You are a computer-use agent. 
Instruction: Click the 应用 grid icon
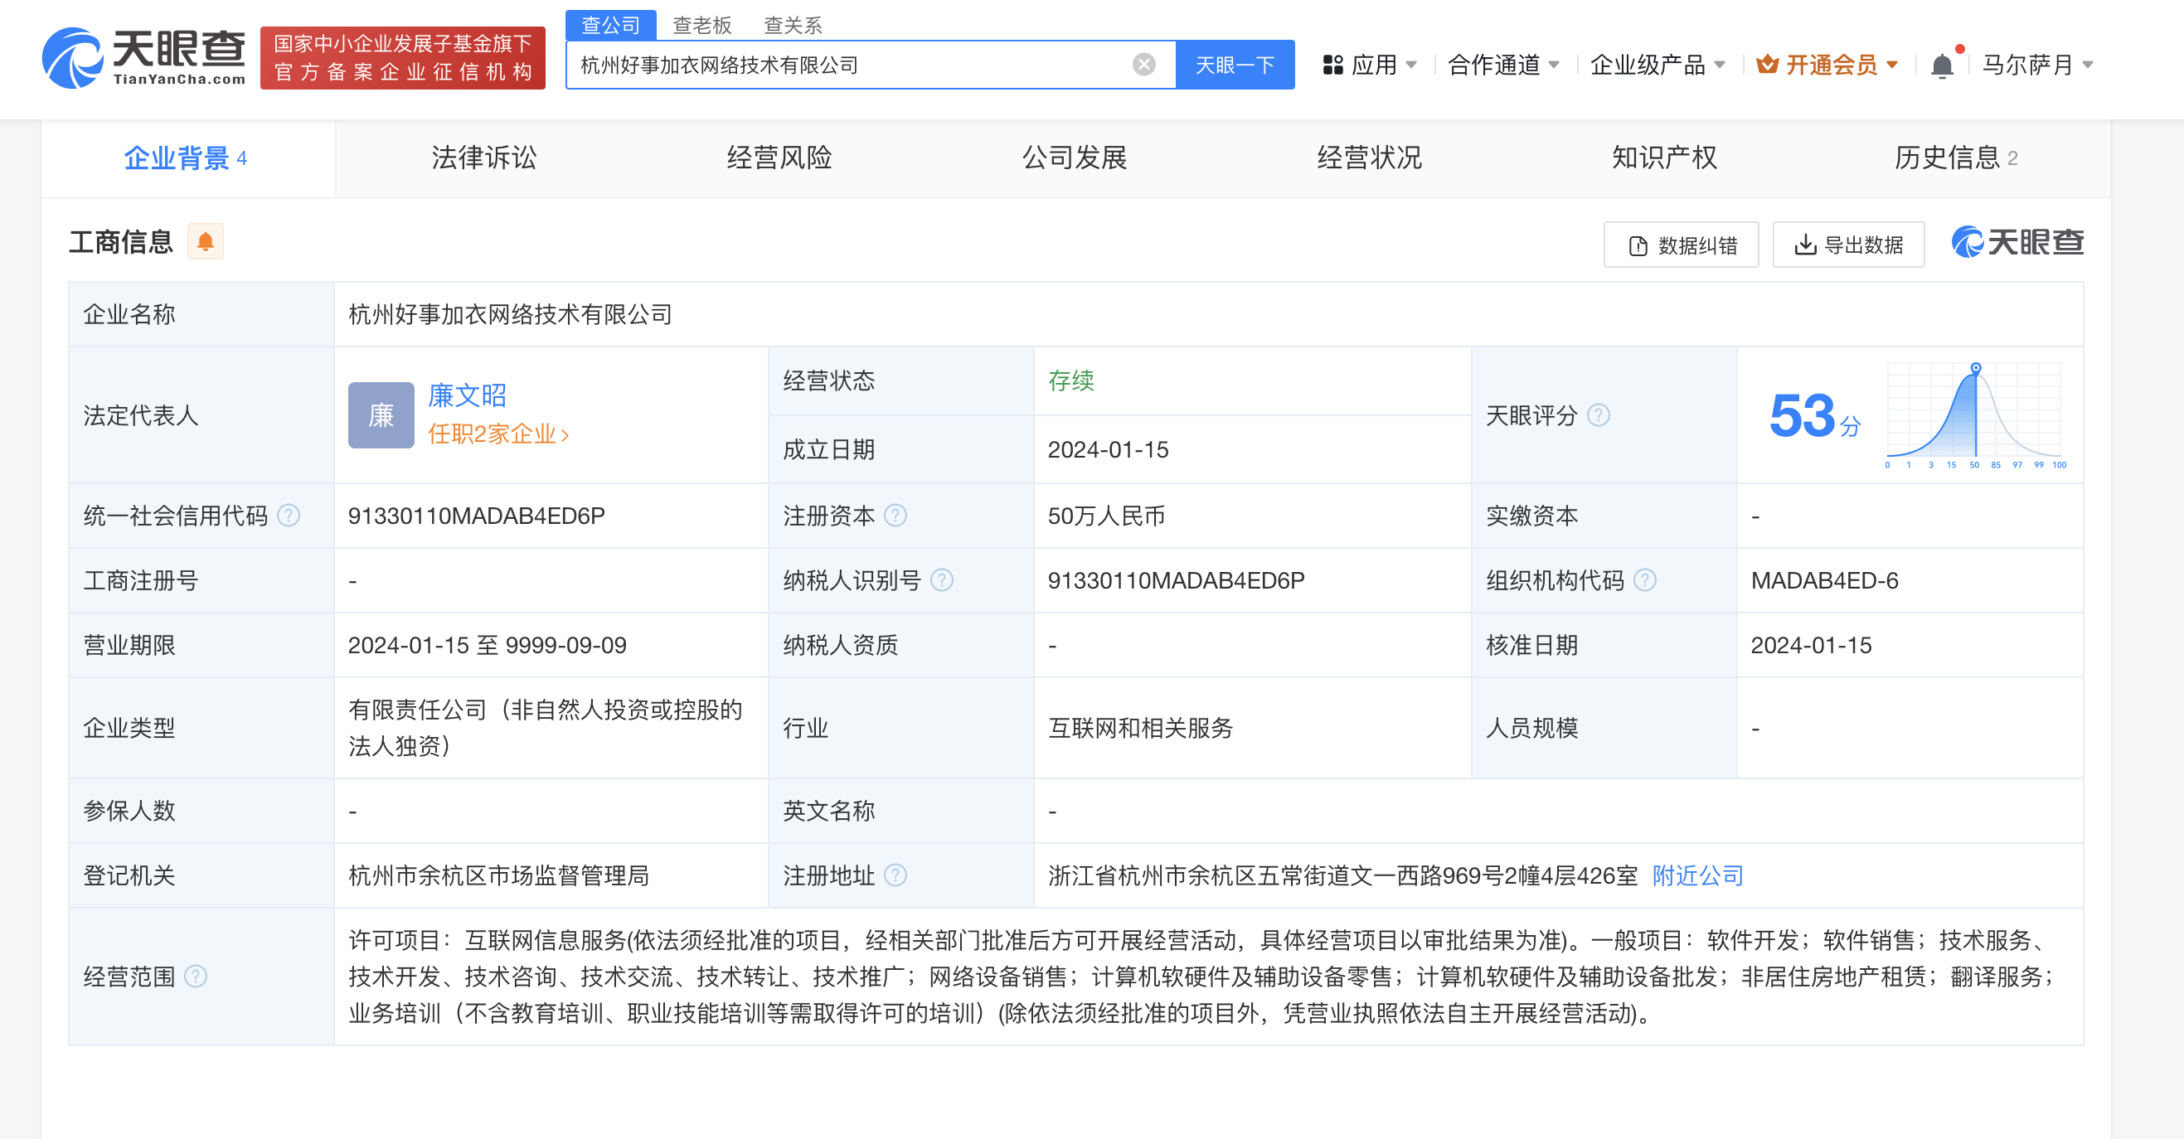(1332, 65)
